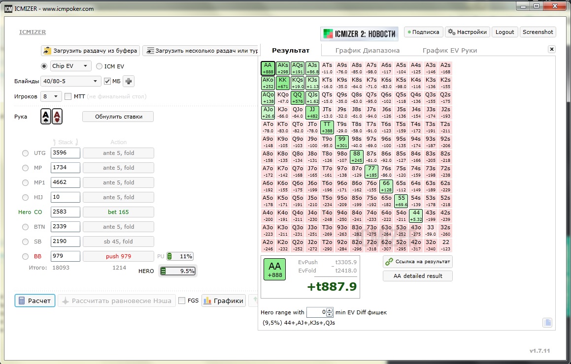The height and width of the screenshot is (364, 571).
Task: Click the Ссылка на результат button
Action: [x=418, y=262]
